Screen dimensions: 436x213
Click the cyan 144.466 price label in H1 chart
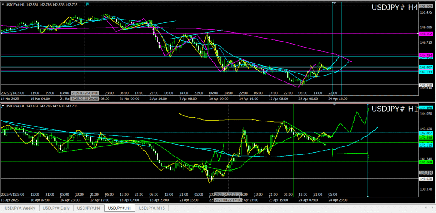[425, 107]
